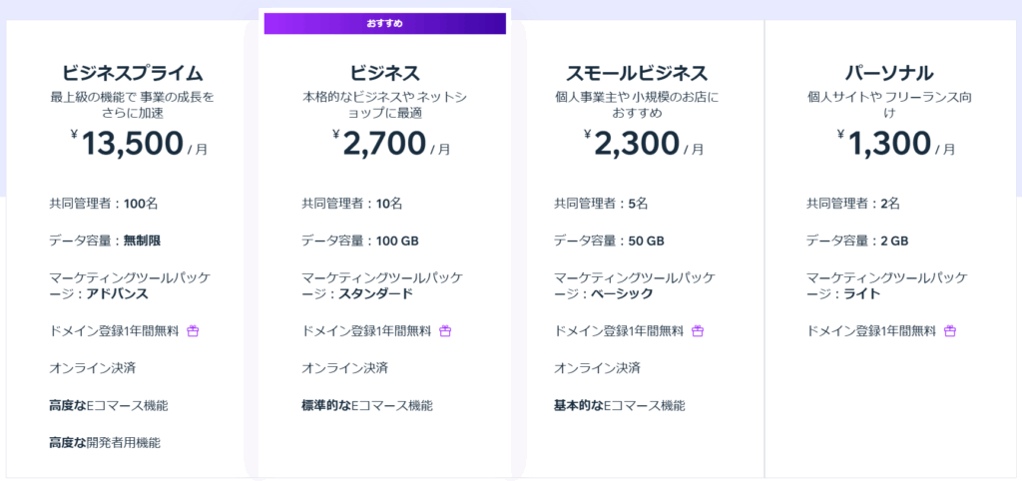This screenshot has width=1022, height=481.
Task: Click データ容量：無制限 in ビジネスプライム
Action: pos(105,241)
